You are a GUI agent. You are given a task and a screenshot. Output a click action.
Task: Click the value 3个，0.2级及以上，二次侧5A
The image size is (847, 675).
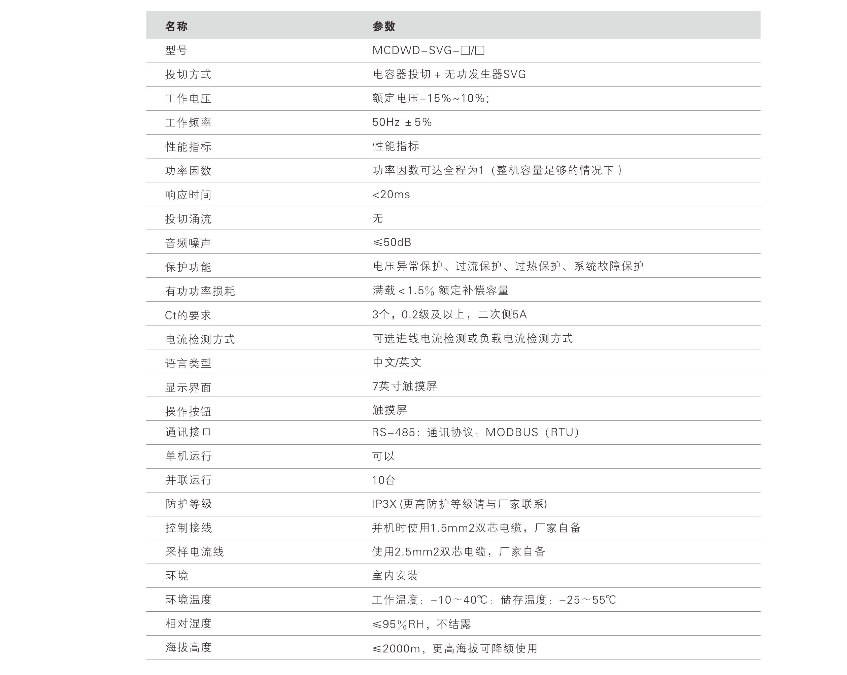[449, 314]
